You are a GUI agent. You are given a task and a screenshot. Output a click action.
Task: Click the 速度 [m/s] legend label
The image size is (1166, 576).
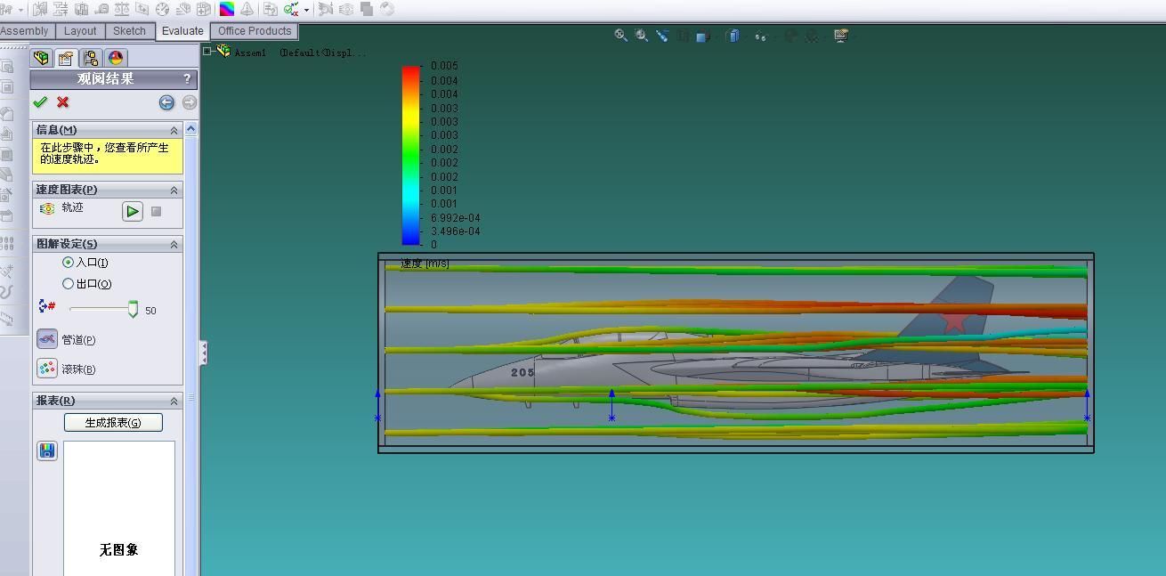pyautogui.click(x=425, y=264)
